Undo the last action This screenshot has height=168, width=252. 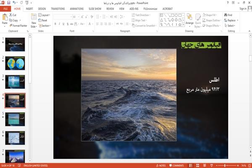coord(14,3)
